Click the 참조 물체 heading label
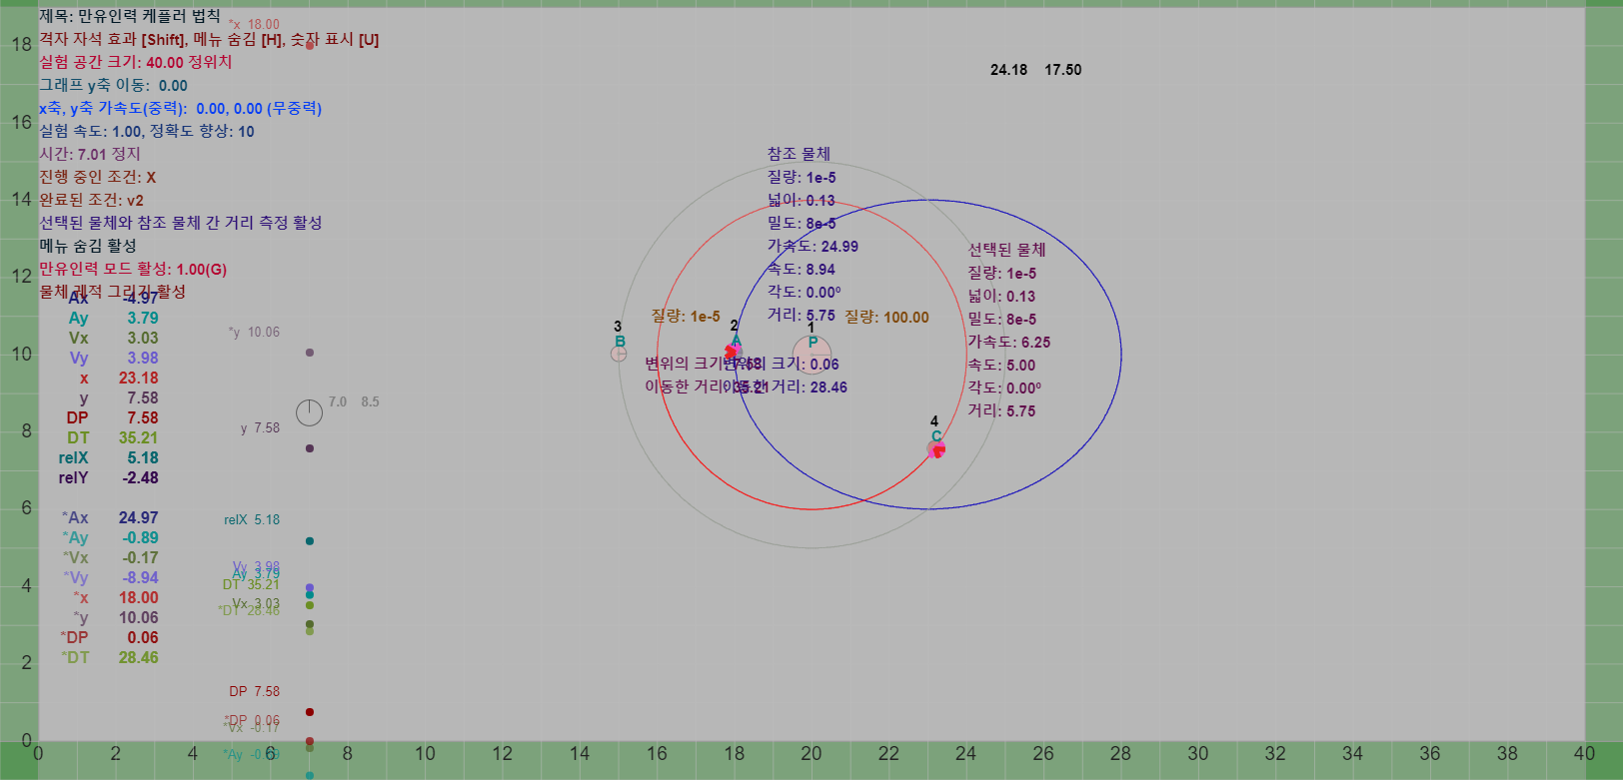The width and height of the screenshot is (1623, 780). [x=799, y=154]
